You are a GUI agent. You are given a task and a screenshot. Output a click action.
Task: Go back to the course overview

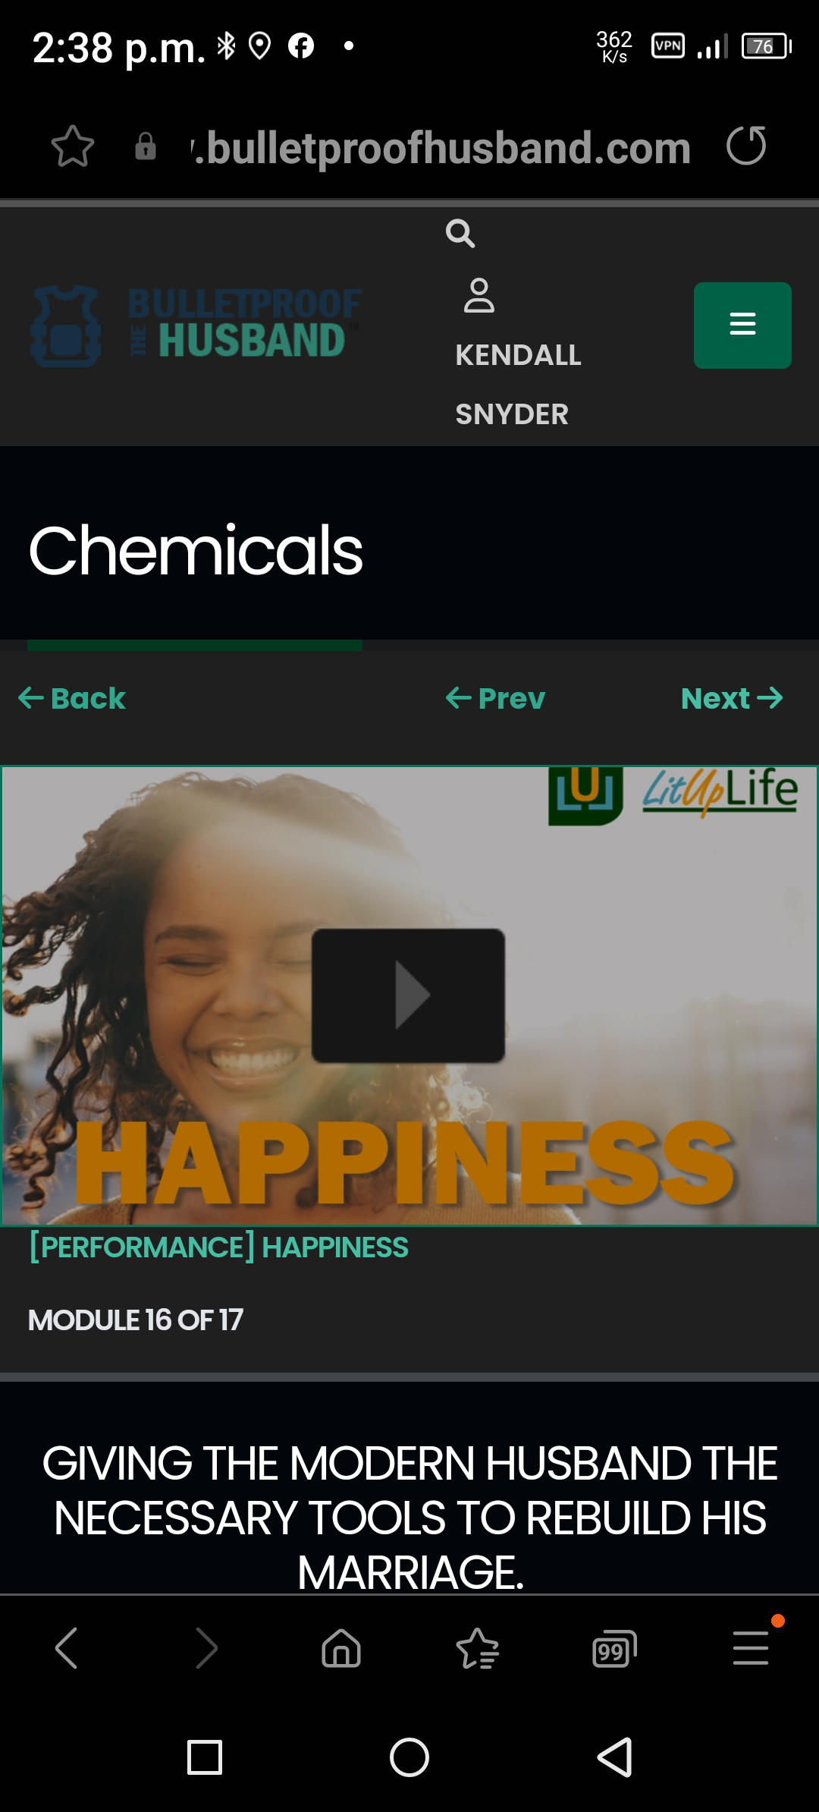72,698
